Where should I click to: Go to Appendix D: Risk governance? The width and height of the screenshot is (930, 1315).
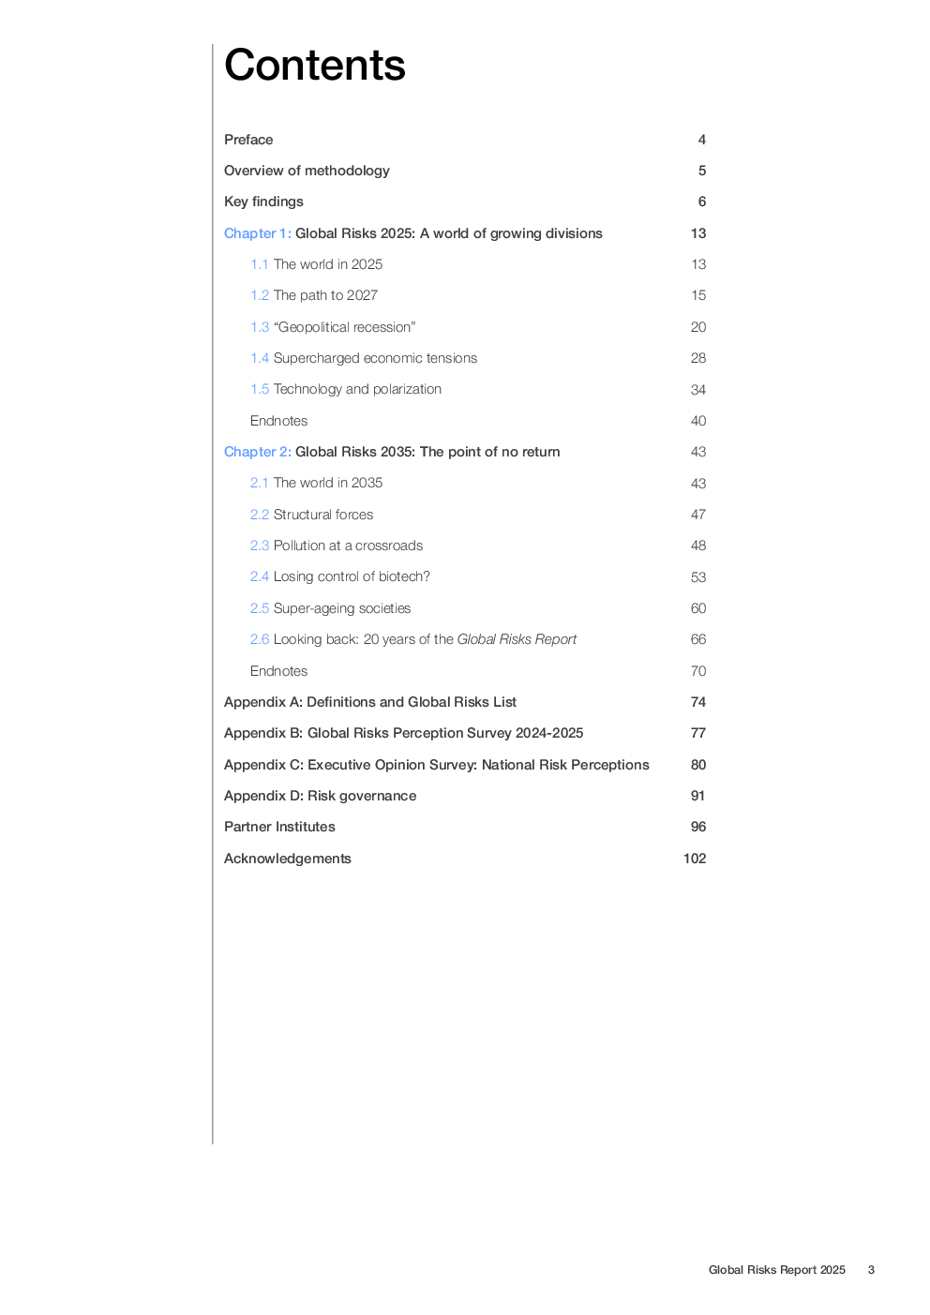click(x=320, y=796)
